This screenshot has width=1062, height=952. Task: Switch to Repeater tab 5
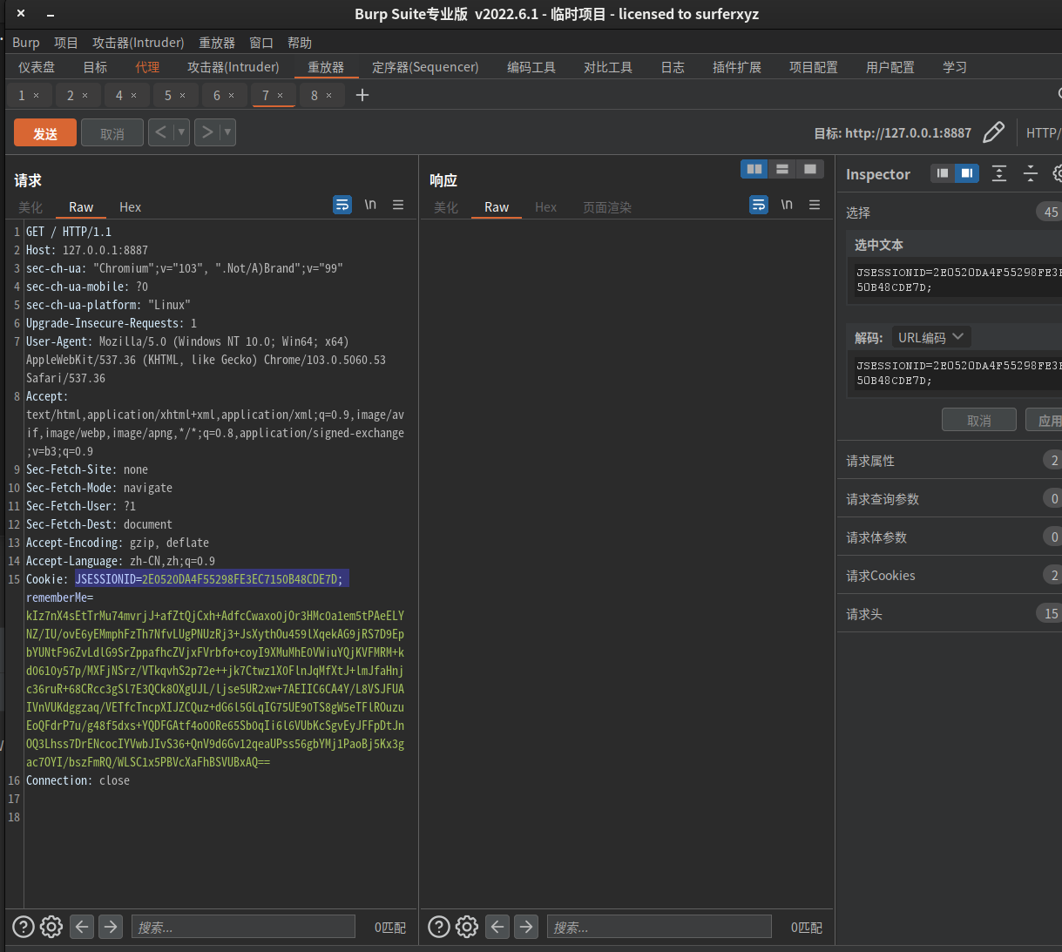[x=168, y=95]
